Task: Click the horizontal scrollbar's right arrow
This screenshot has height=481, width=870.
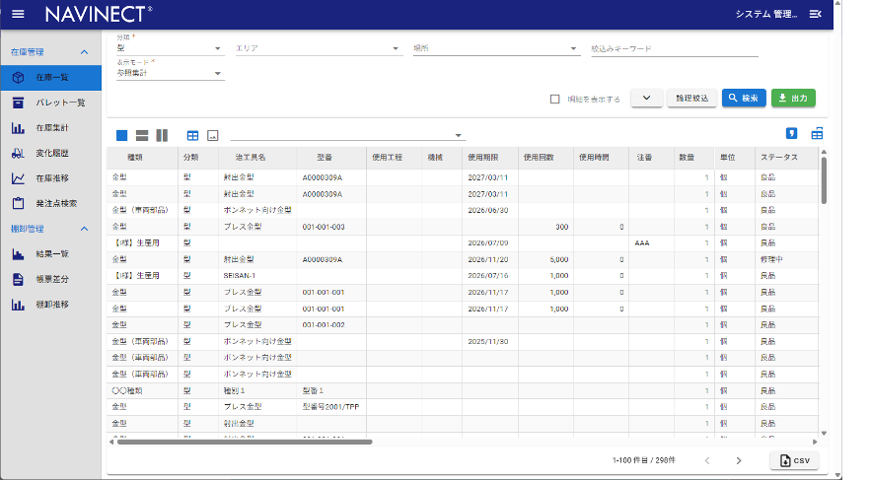Action: coord(815,443)
